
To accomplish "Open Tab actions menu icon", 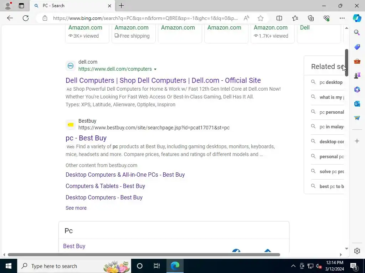I will click(x=21, y=6).
